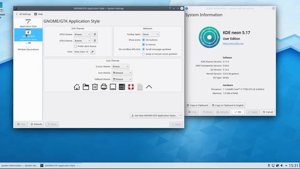Click the volume icon in system tray
This screenshot has height=169, width=300.
coord(282,166)
